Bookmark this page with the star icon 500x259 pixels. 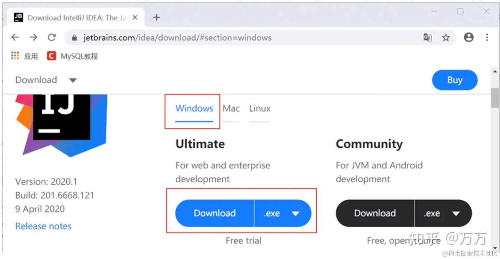[x=446, y=37]
